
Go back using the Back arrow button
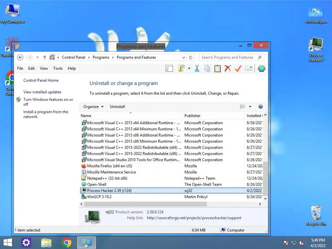click(x=20, y=57)
